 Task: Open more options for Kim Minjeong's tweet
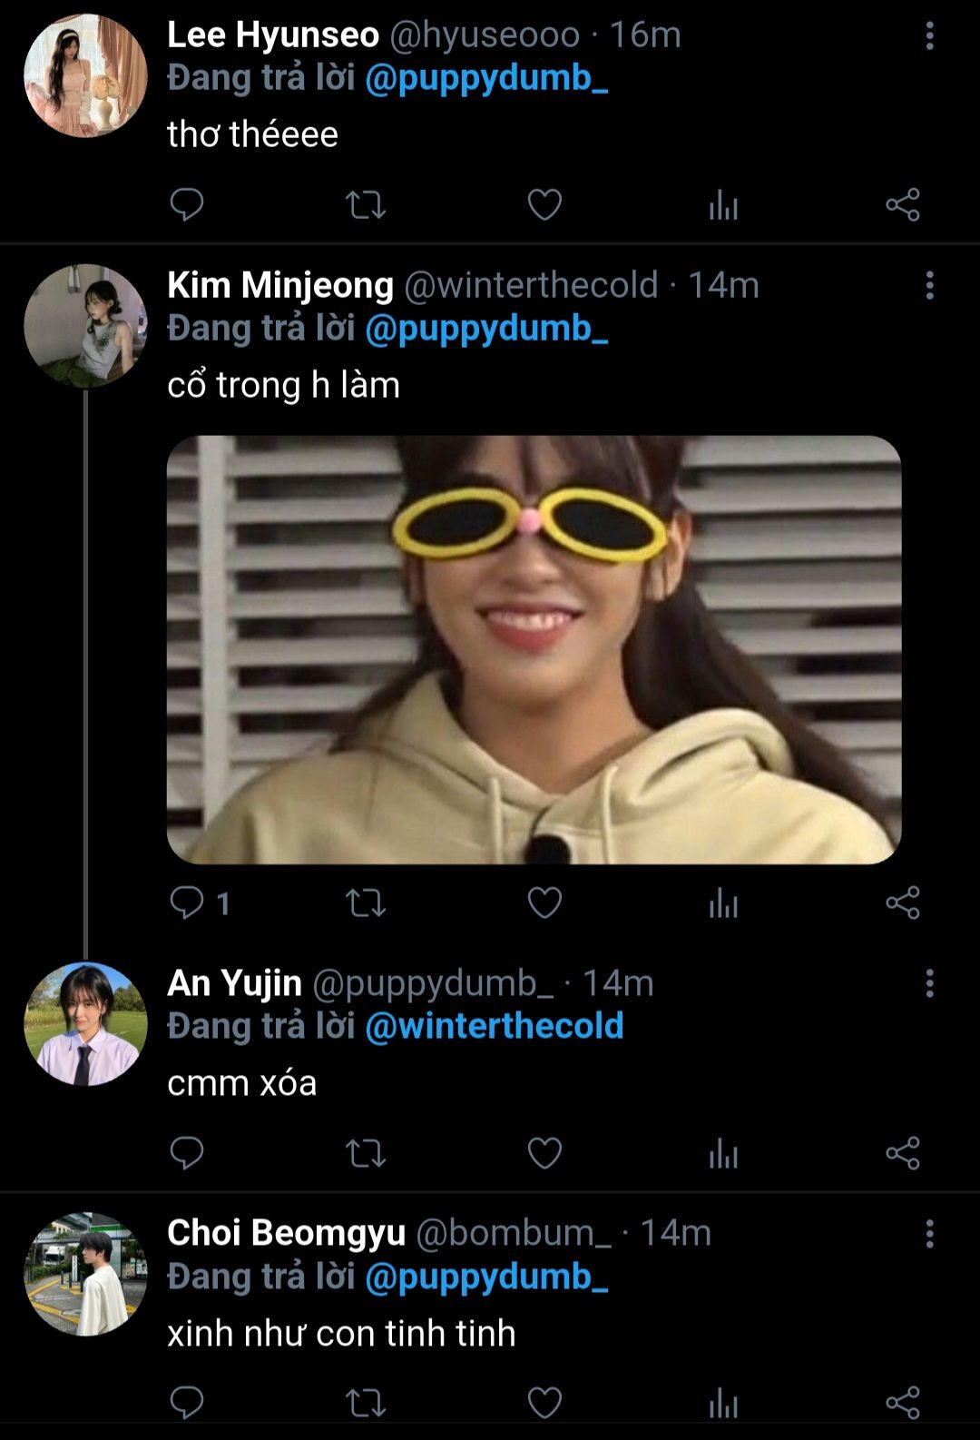tap(929, 286)
